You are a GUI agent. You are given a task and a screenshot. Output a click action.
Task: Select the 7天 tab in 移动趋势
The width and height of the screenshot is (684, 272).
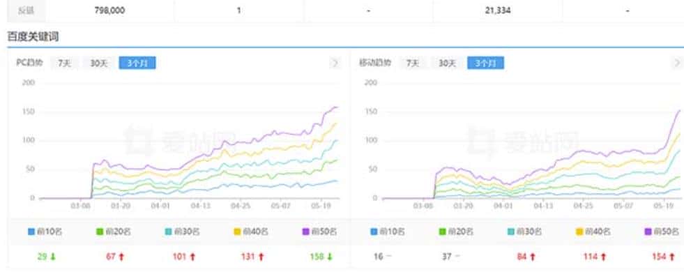point(413,63)
